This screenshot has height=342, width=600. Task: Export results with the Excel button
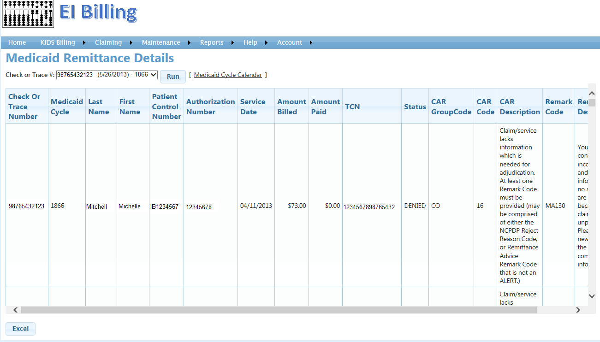click(20, 329)
